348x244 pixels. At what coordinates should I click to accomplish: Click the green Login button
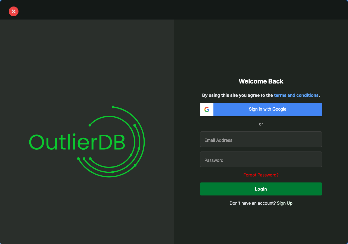tap(261, 189)
